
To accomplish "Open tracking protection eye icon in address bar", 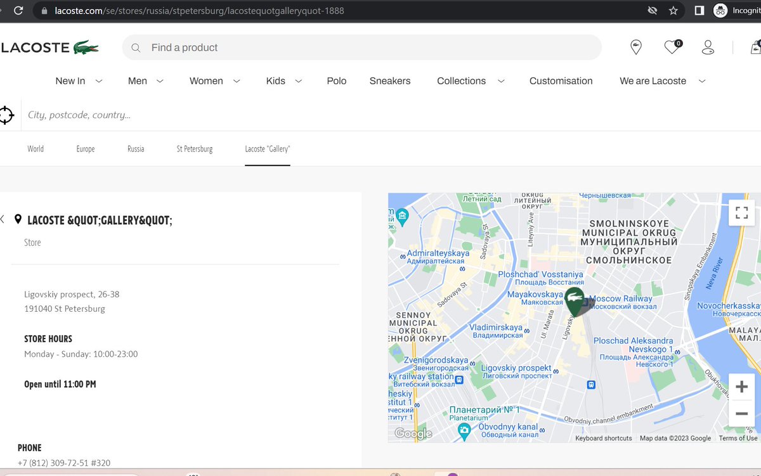I will point(652,11).
